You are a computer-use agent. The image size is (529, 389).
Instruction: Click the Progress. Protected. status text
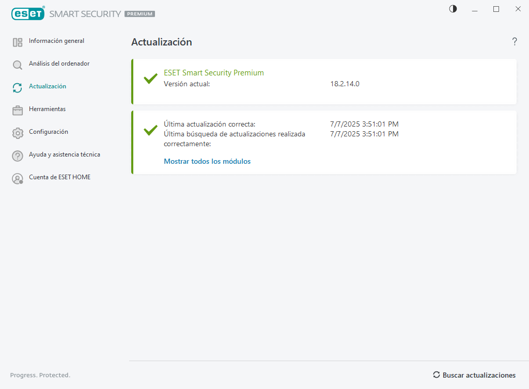tap(40, 375)
